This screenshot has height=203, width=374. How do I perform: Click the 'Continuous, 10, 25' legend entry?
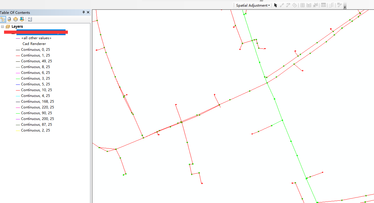click(37, 90)
